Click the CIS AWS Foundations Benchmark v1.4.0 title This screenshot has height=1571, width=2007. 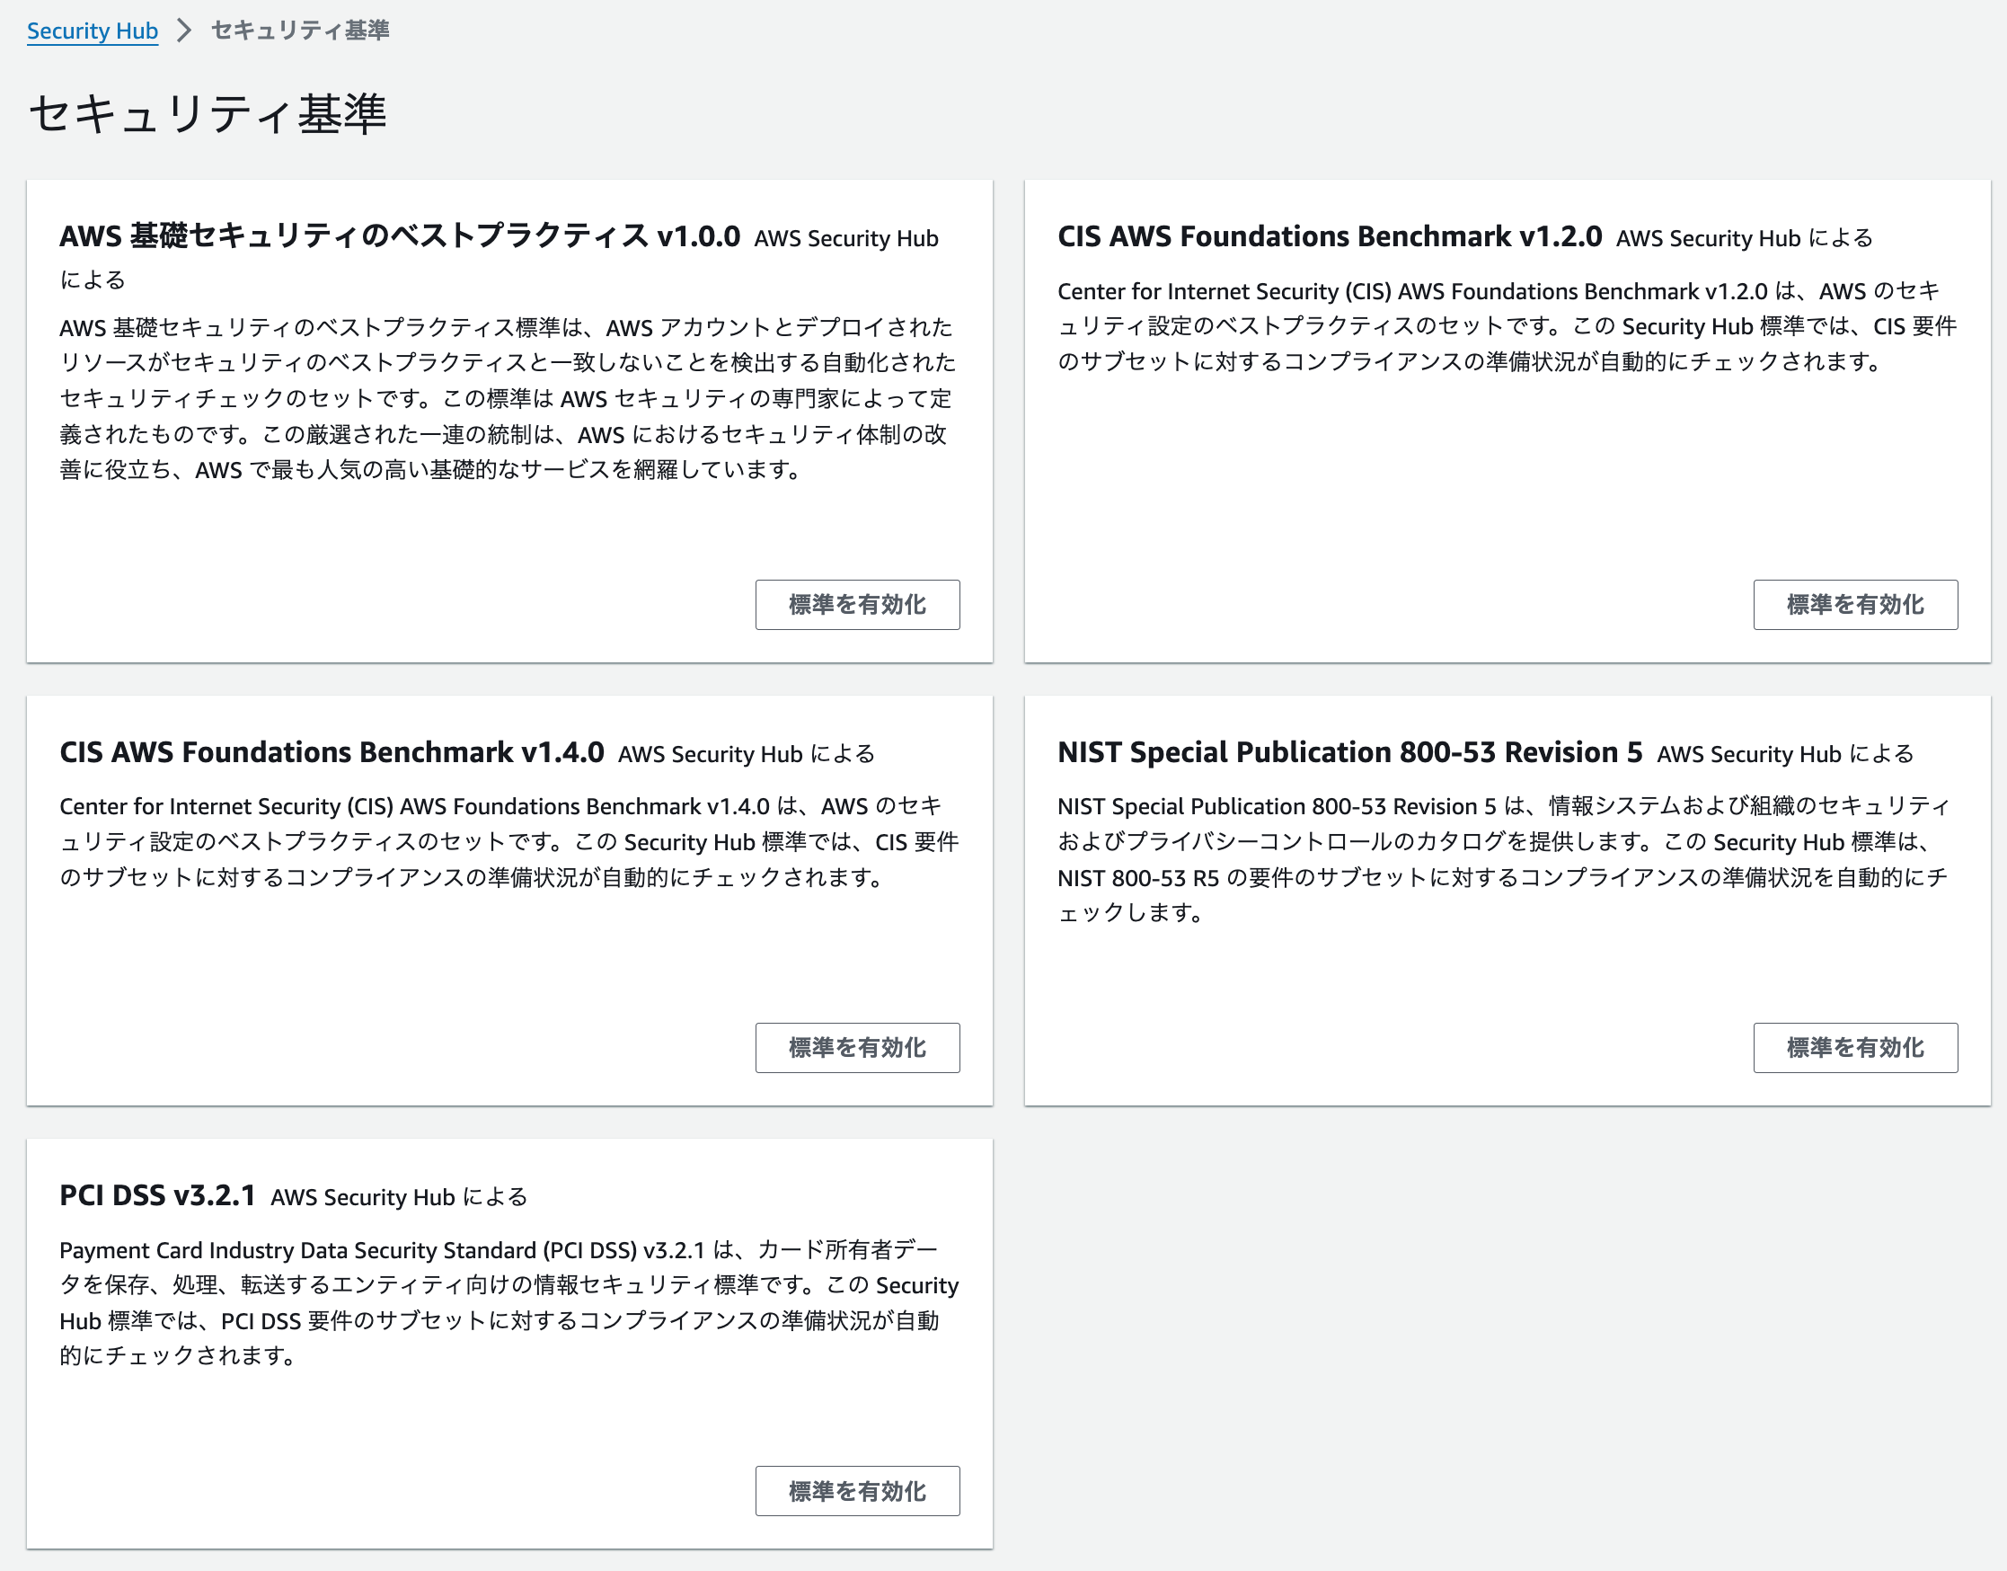coord(332,752)
